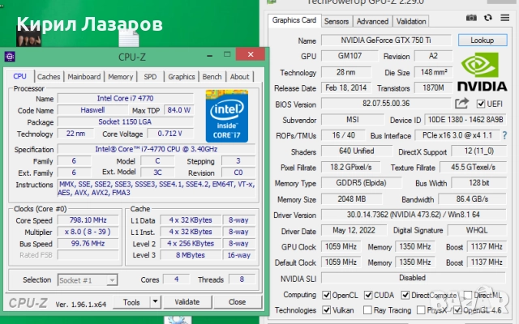Click GPU-Z refresh icon
This screenshot has height=324, width=519.
point(488,18)
